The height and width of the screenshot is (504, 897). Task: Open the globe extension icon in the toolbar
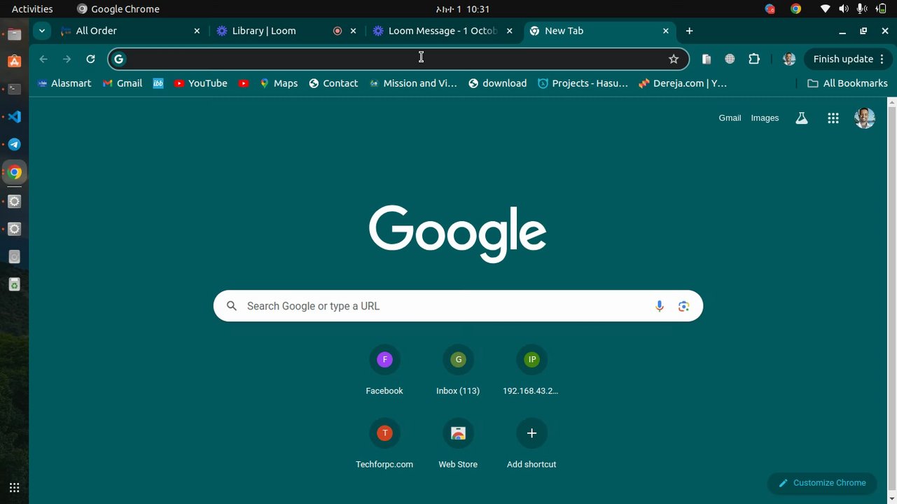point(730,59)
